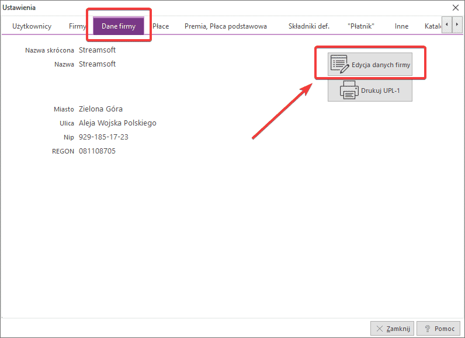Screen dimensions: 465x338
Task: Select the Nazwa skrócona value Streamsoft
Action: pyautogui.click(x=98, y=50)
